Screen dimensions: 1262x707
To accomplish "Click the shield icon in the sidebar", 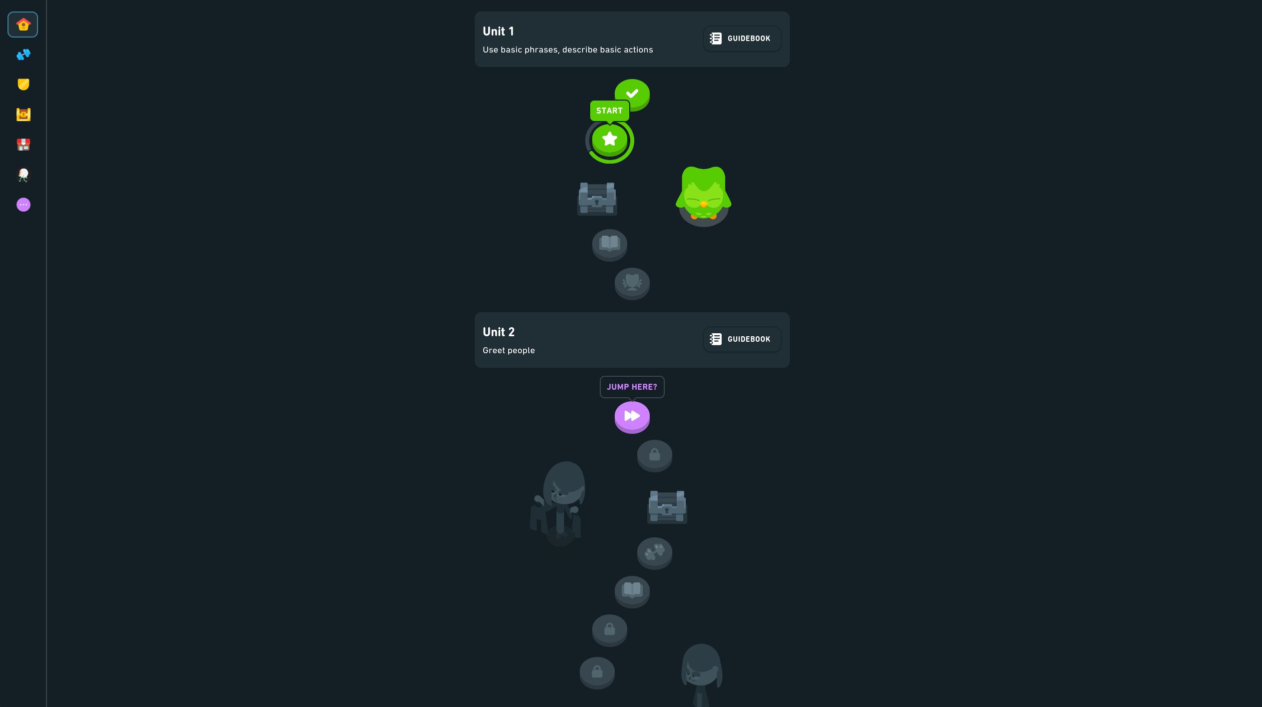I will 24,85.
